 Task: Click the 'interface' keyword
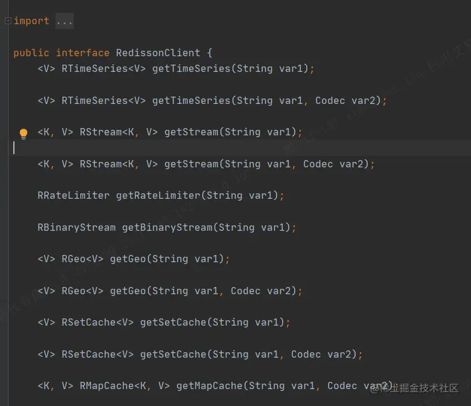pyautogui.click(x=83, y=53)
